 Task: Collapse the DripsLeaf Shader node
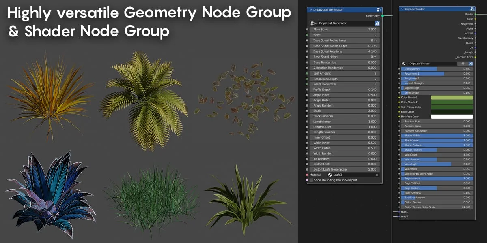(x=402, y=9)
